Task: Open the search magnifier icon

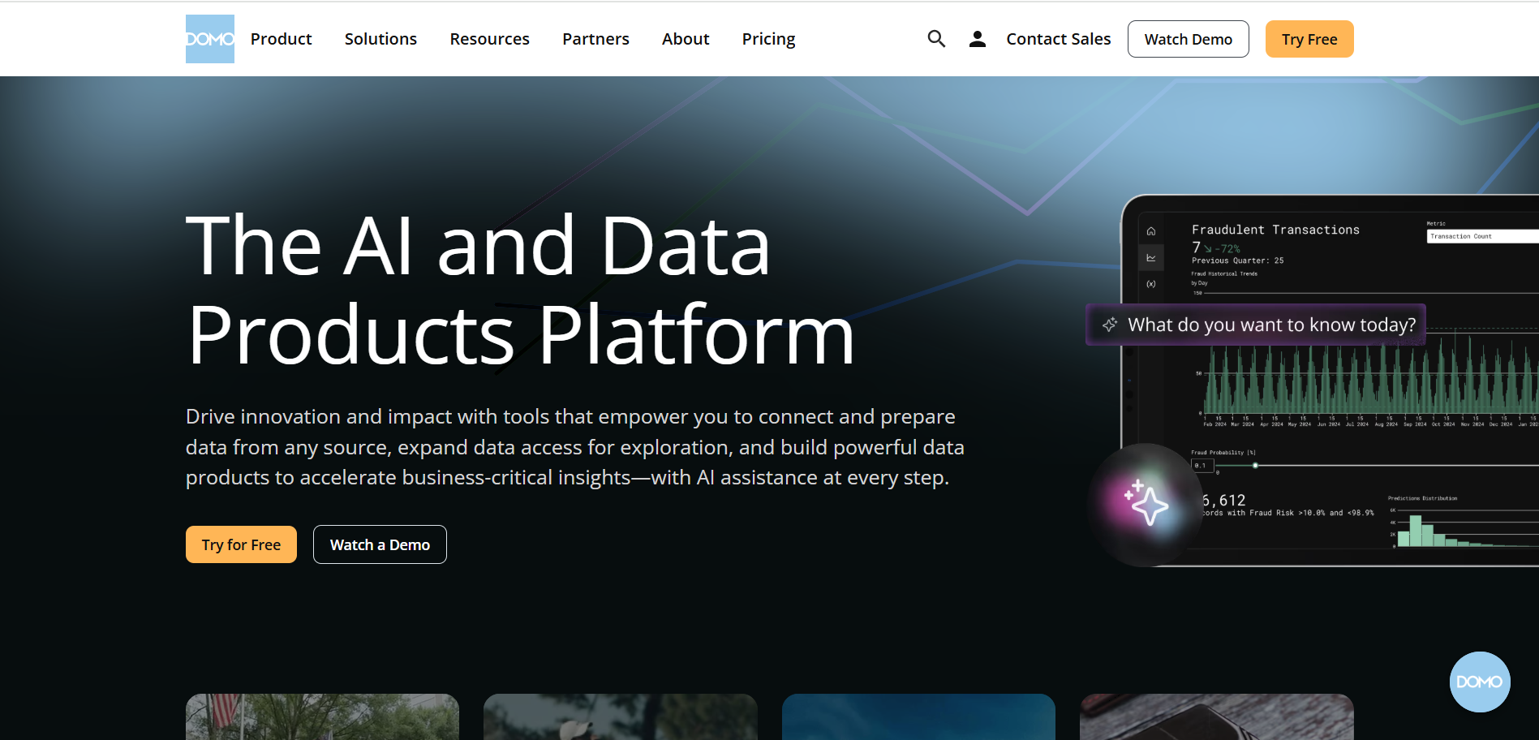Action: (x=936, y=39)
